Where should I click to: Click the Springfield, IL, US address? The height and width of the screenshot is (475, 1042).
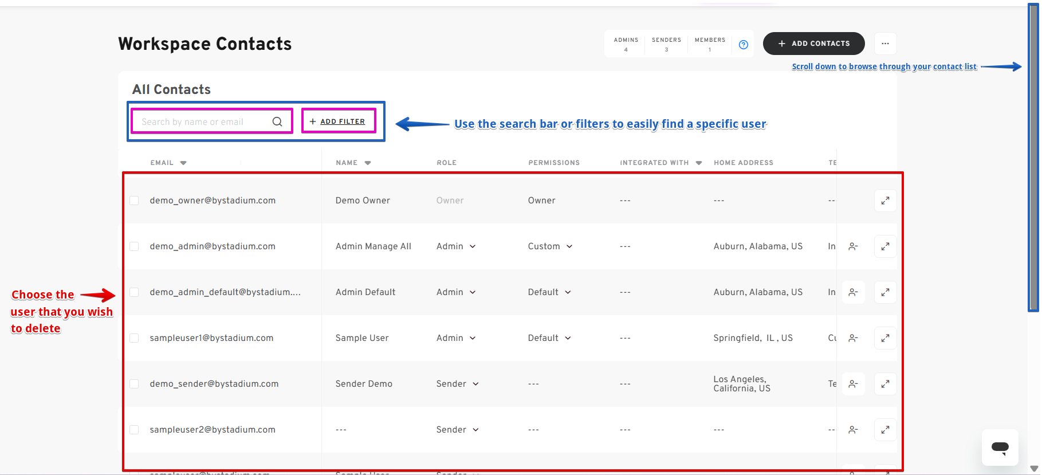[x=753, y=338]
